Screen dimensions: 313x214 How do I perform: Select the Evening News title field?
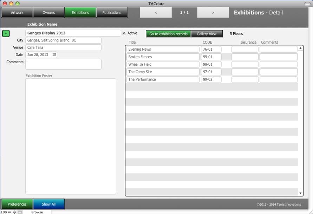[x=163, y=50]
